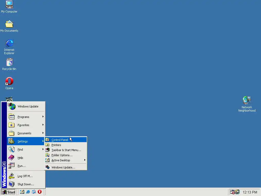This screenshot has width=261, height=196.
Task: Click the 12:13 PM clock
Action: (250, 192)
